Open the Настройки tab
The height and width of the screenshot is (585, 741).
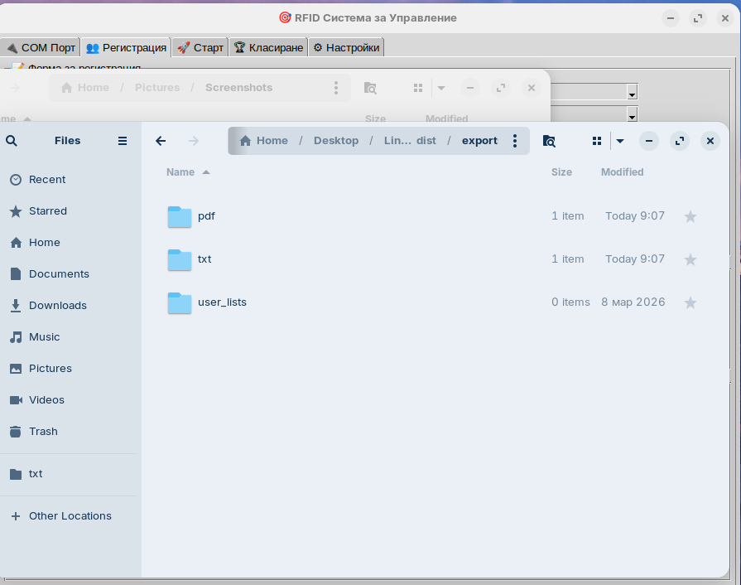(346, 47)
